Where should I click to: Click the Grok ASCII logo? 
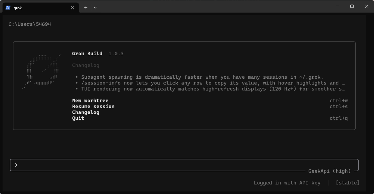pos(42,71)
